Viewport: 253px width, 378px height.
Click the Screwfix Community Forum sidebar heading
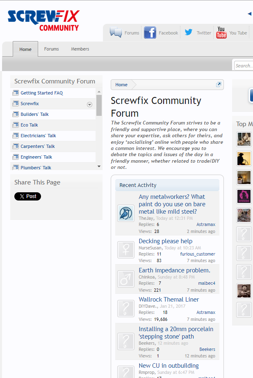coord(55,81)
